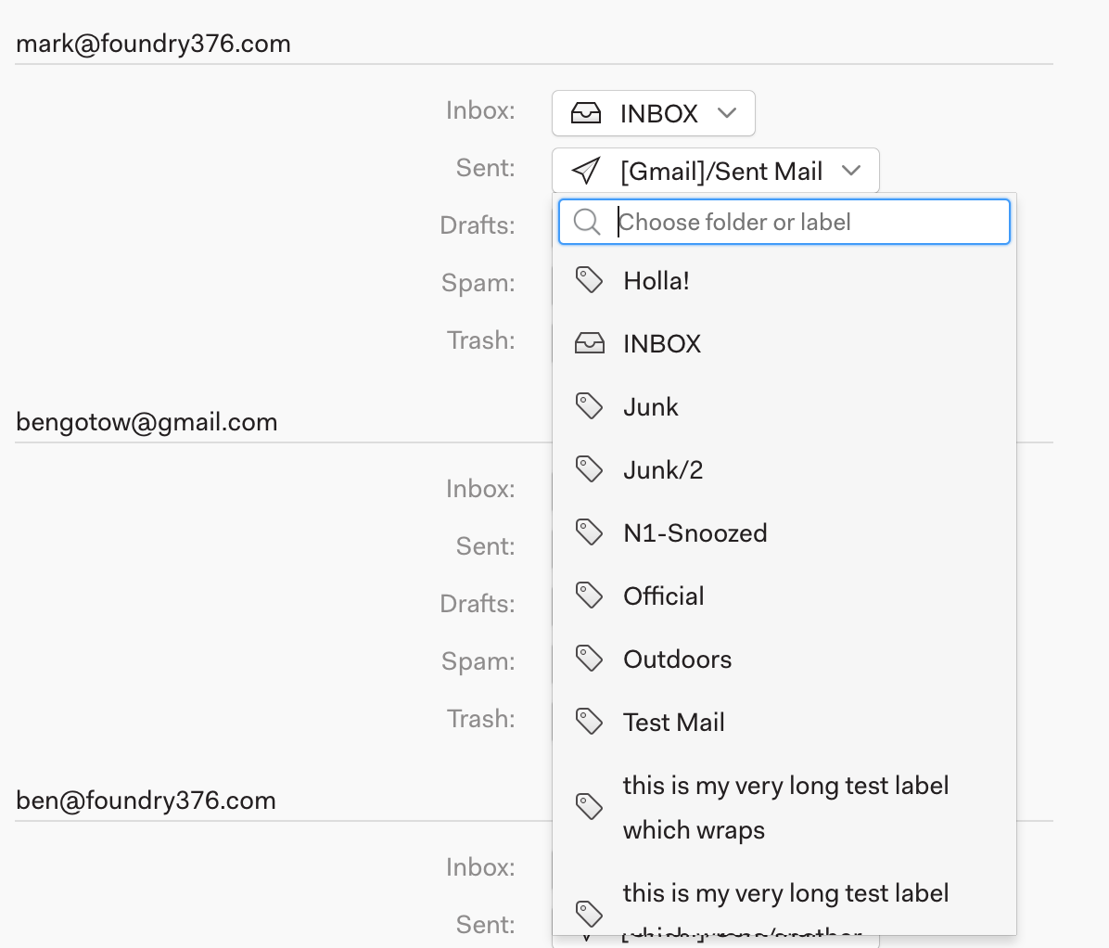Image resolution: width=1109 pixels, height=948 pixels.
Task: Click the tag icon next to Test Mail
Action: click(590, 721)
